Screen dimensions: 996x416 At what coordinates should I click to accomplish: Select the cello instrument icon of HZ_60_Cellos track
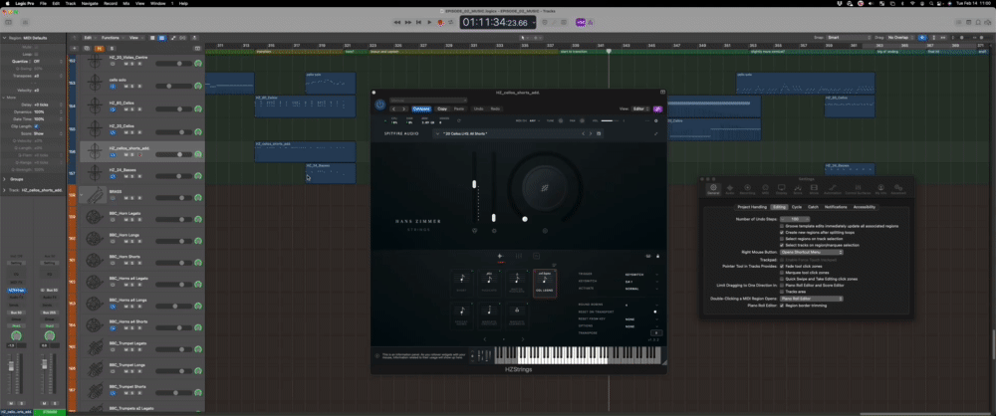pyautogui.click(x=95, y=106)
